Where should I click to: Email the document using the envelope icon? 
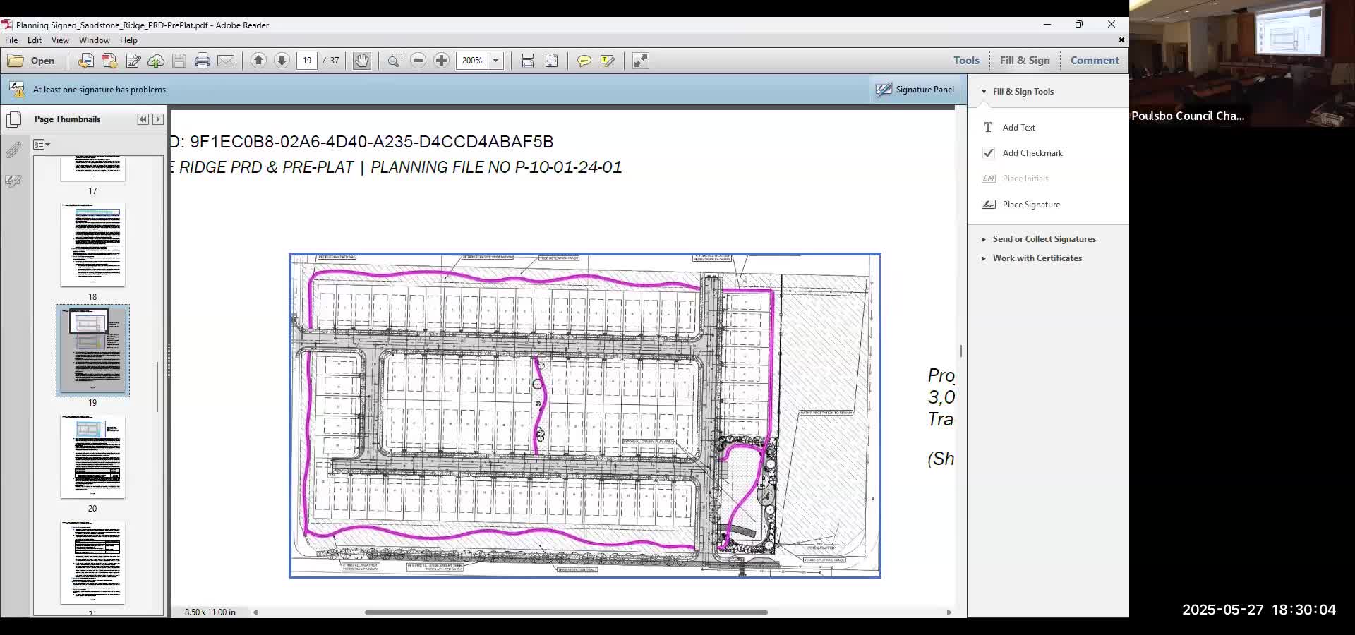226,61
